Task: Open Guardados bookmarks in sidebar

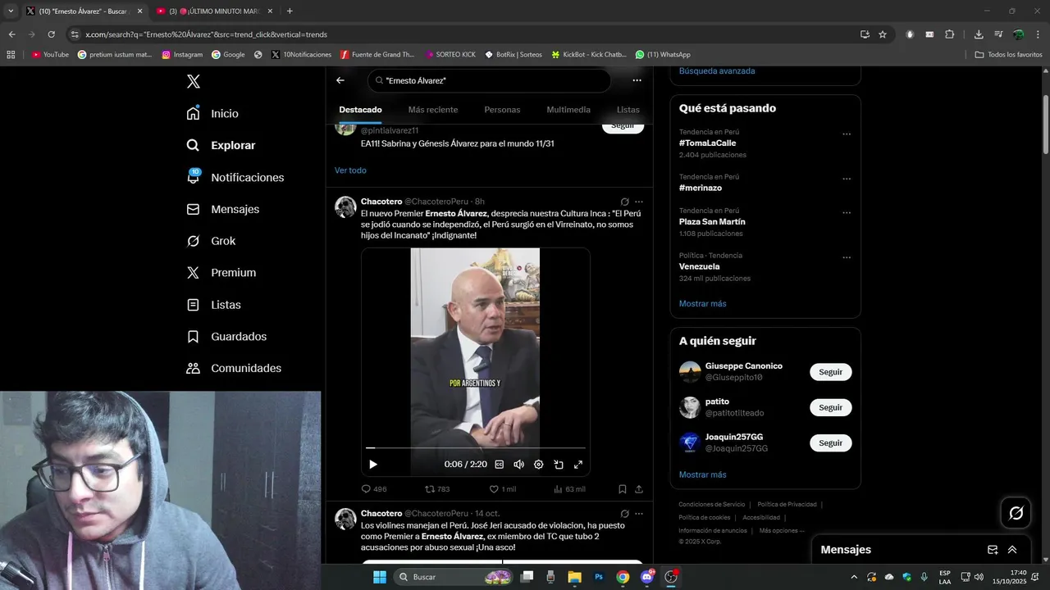Action: pyautogui.click(x=226, y=336)
